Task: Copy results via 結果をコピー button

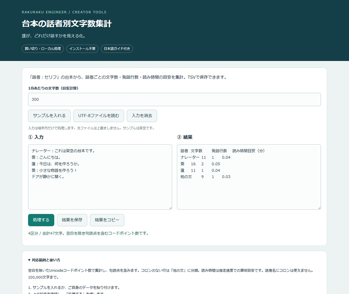Action: 107,220
